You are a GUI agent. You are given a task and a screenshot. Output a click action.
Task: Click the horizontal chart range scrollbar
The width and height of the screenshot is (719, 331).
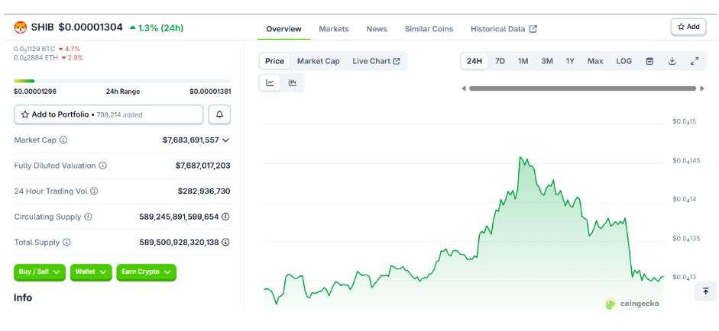[582, 88]
